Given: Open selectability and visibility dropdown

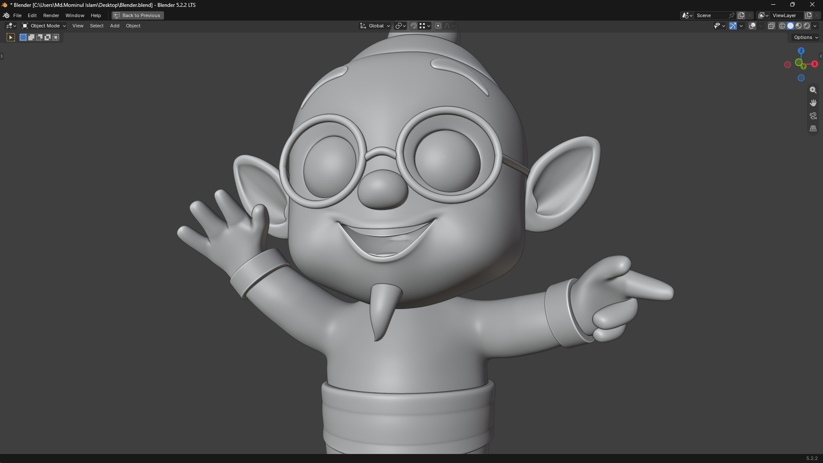Looking at the screenshot, I should (719, 26).
